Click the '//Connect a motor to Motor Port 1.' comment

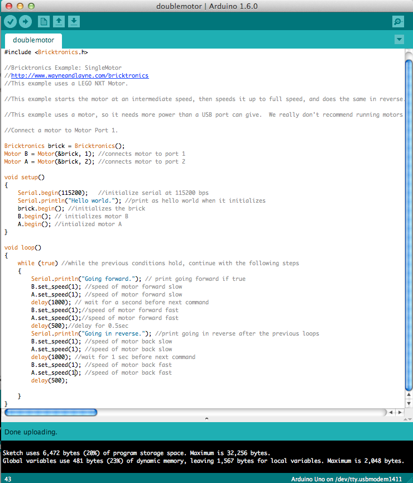point(61,130)
